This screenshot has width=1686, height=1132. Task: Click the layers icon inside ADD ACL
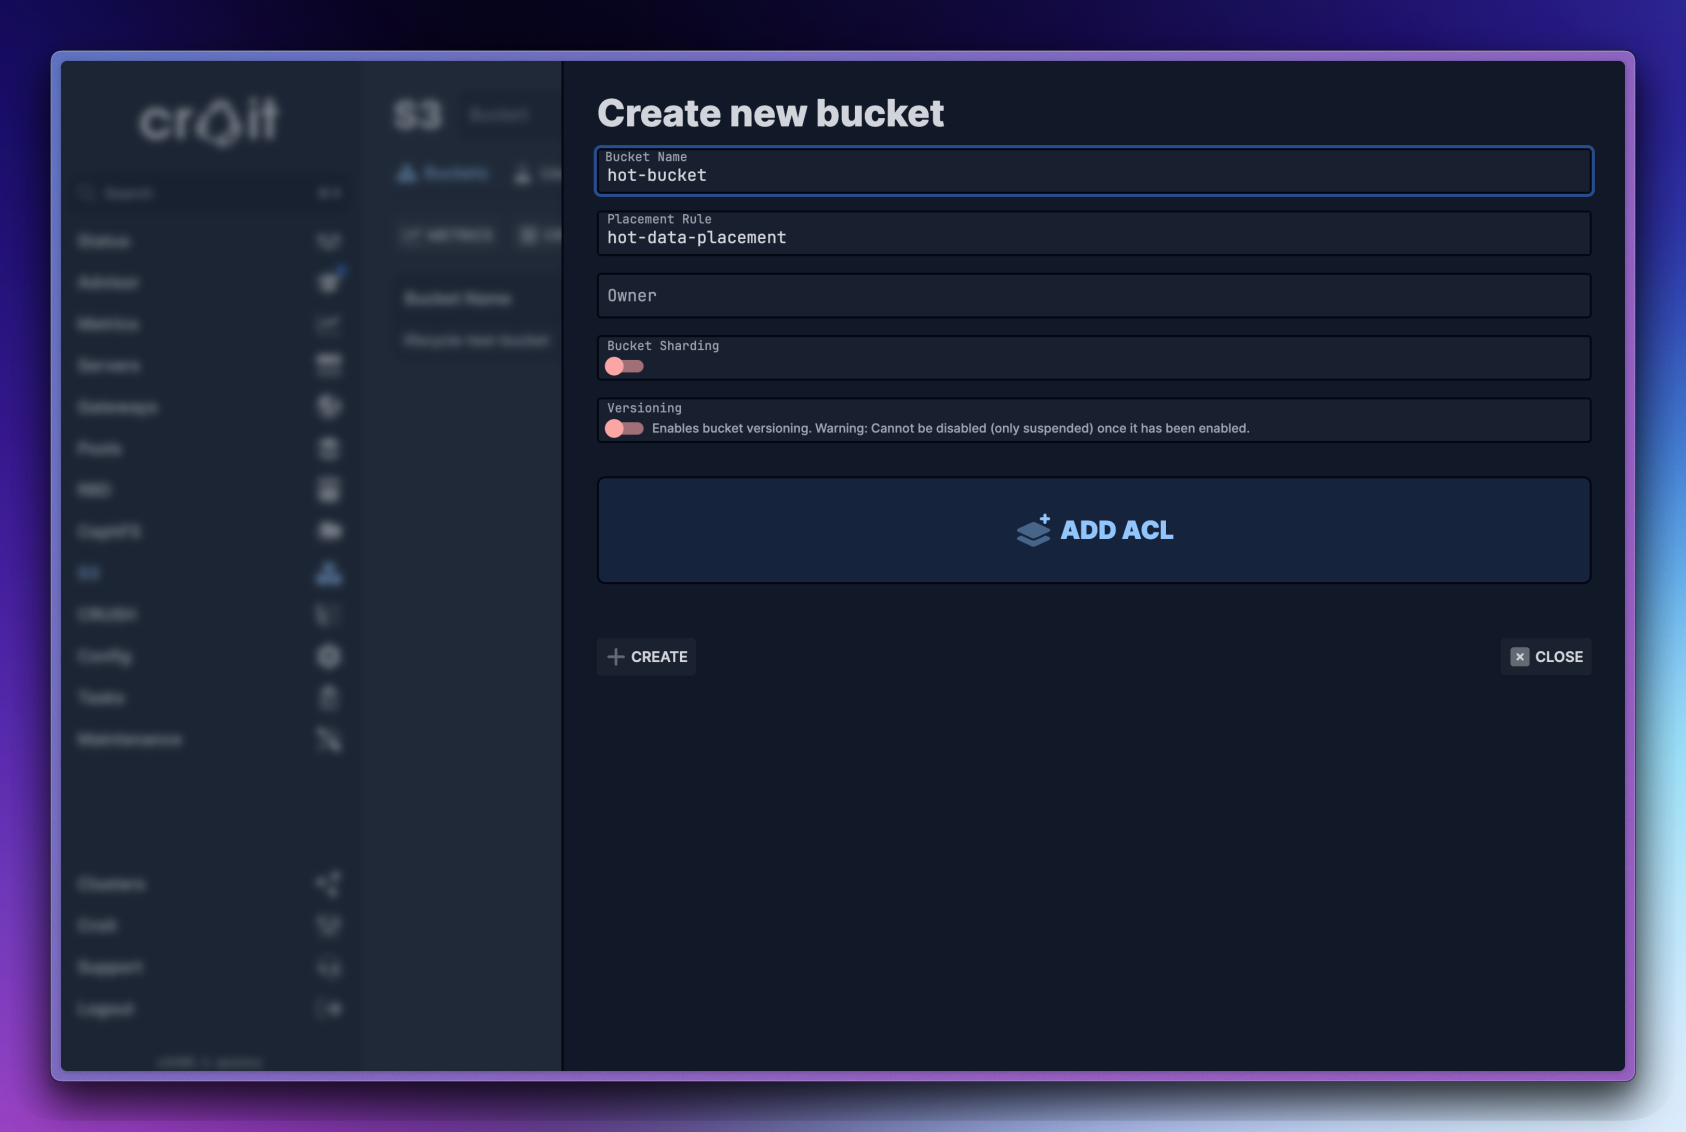click(1033, 530)
